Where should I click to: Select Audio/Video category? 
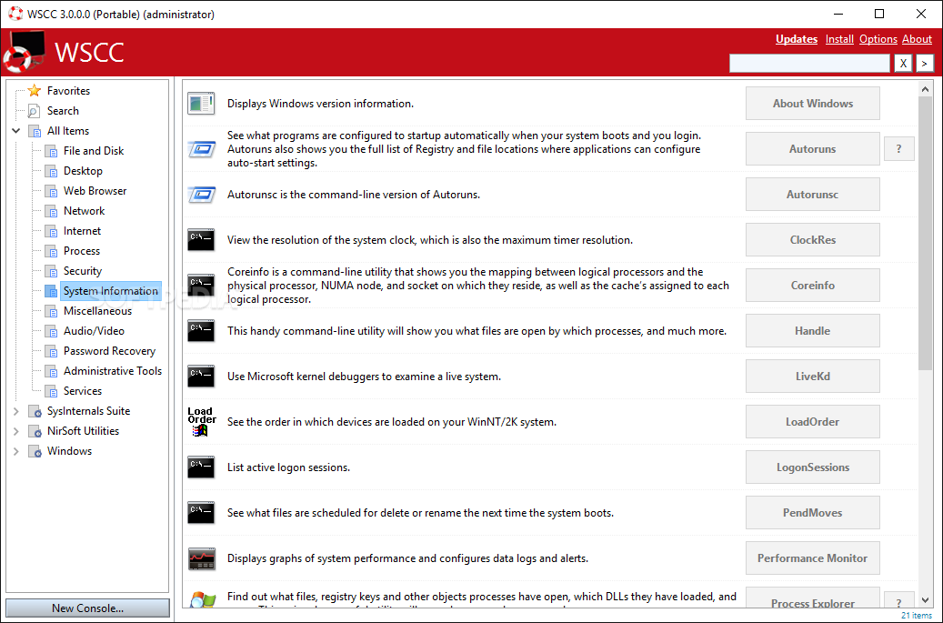pos(94,331)
